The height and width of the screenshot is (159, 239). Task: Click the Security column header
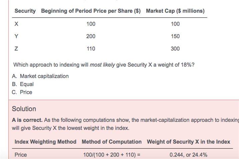25,11
